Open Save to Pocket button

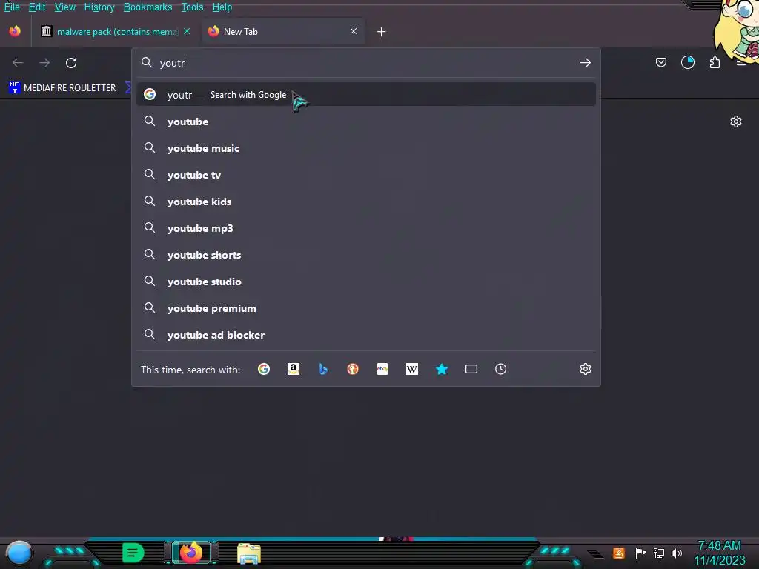coord(661,62)
